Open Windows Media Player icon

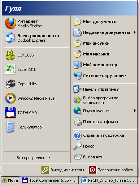pos(10,98)
